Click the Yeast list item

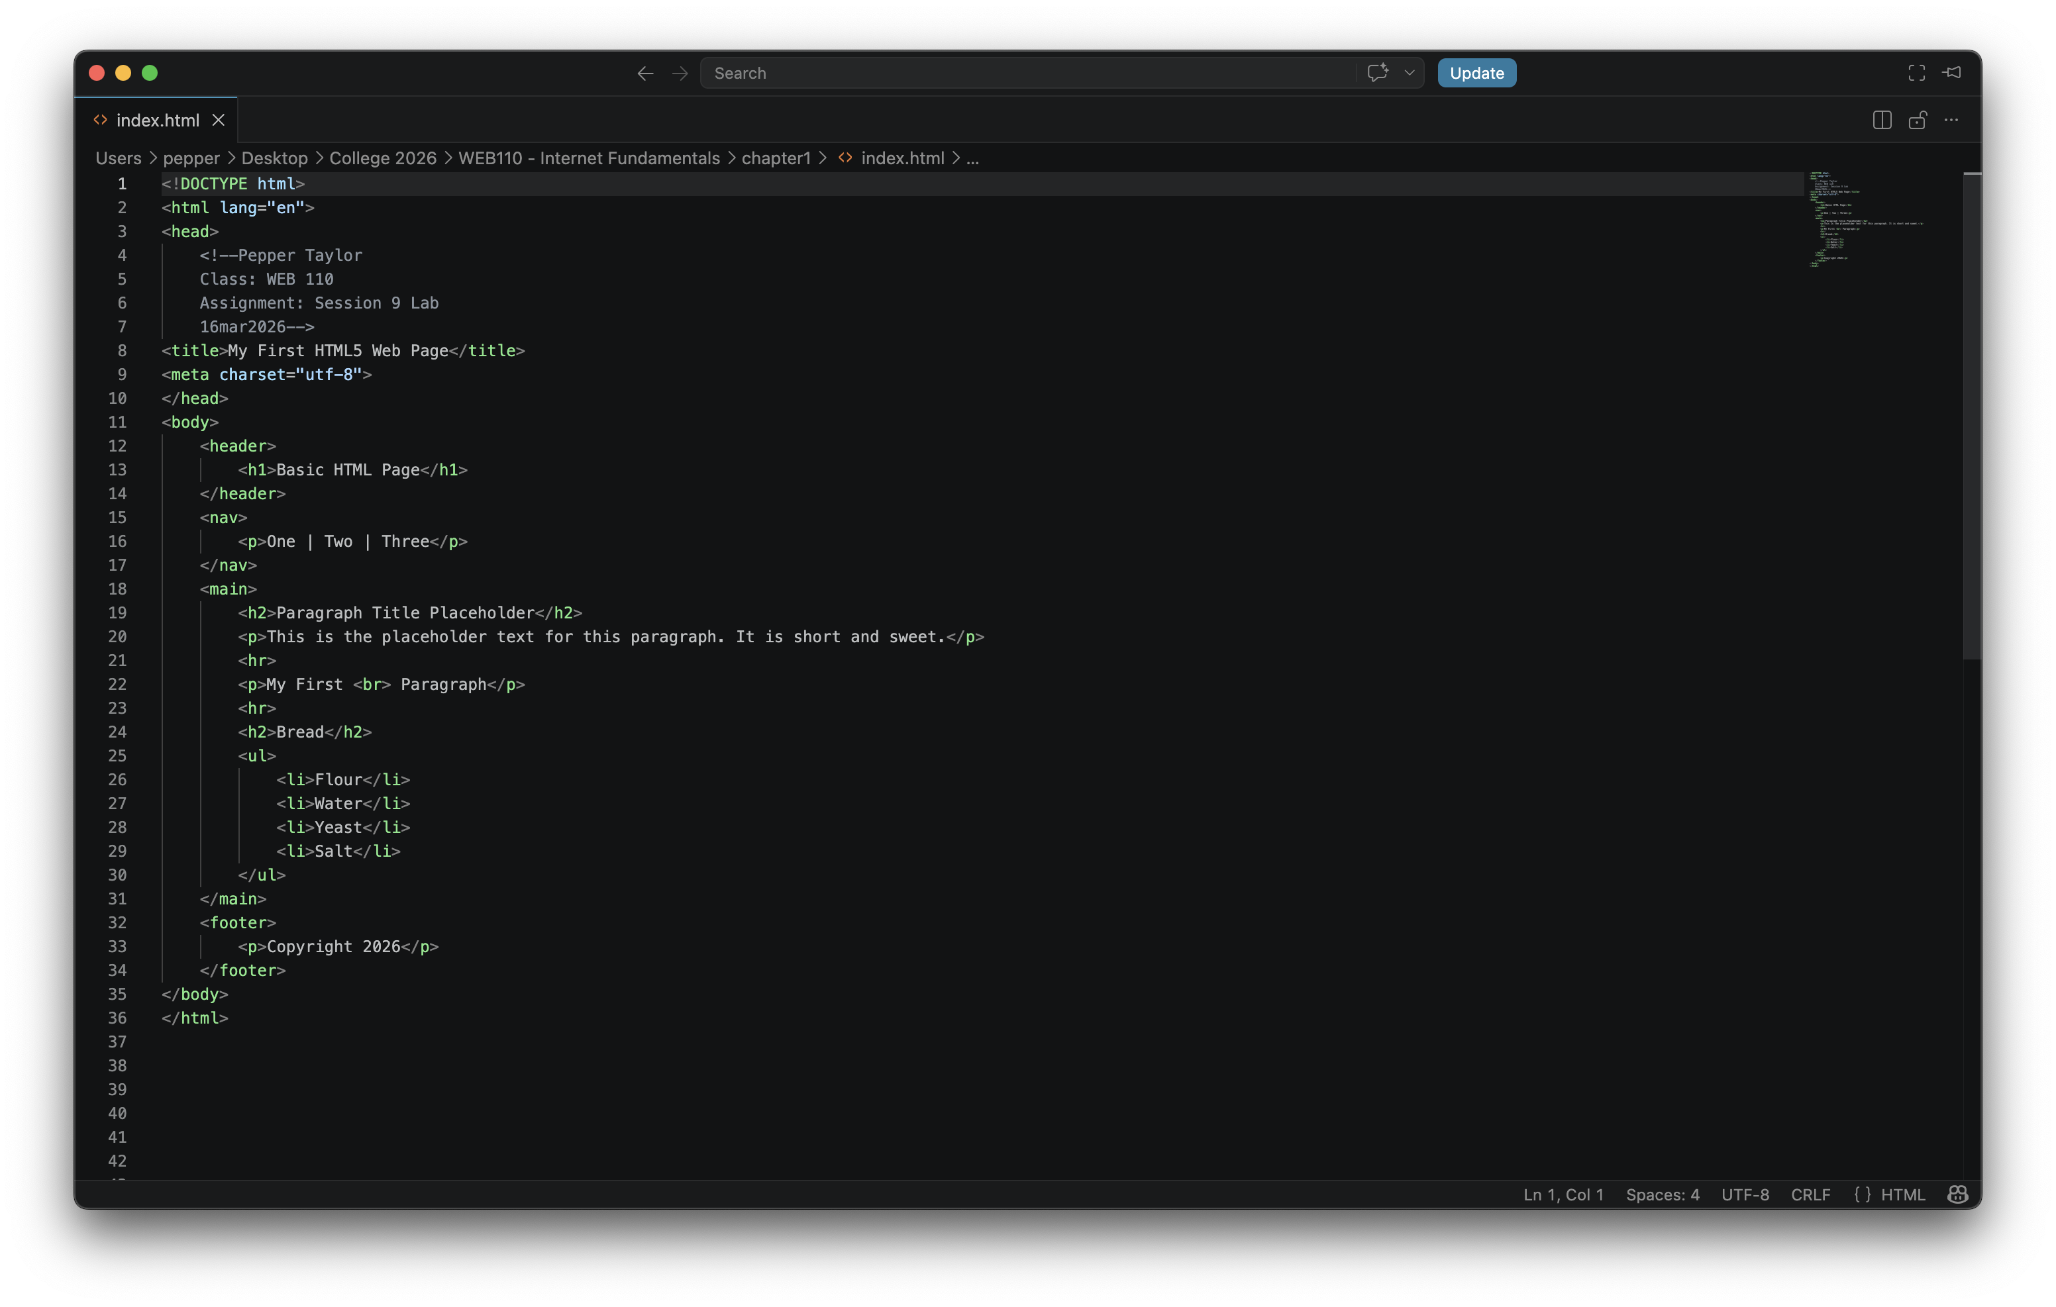[343, 827]
